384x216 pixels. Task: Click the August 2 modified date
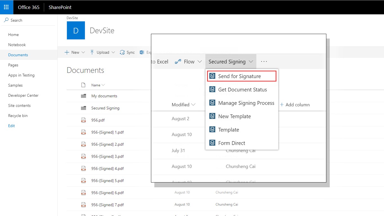(180, 119)
